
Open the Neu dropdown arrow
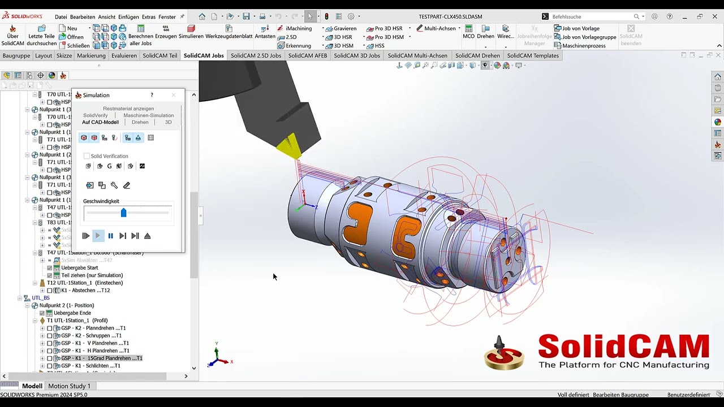pyautogui.click(x=89, y=28)
